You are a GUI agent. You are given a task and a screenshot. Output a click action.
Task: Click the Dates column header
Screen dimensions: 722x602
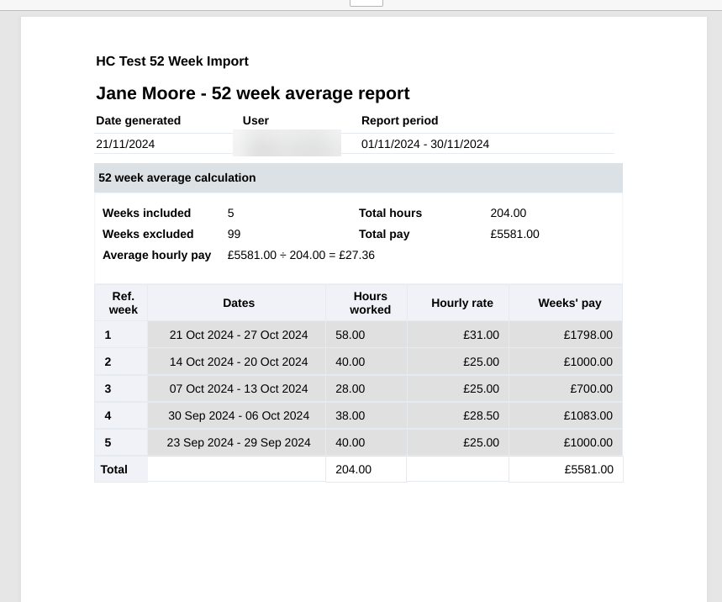(x=239, y=304)
